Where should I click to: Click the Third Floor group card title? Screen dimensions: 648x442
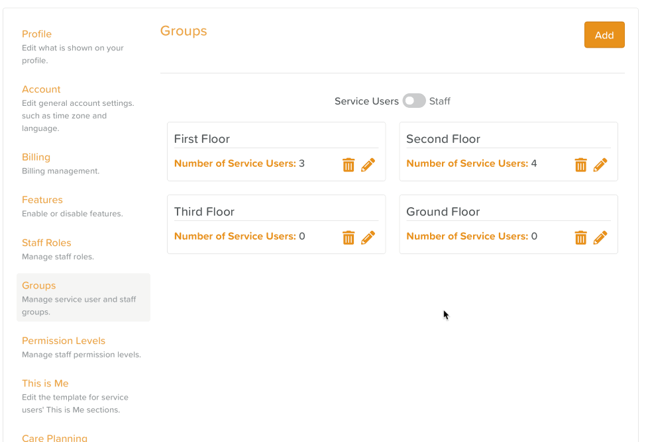[x=204, y=212]
